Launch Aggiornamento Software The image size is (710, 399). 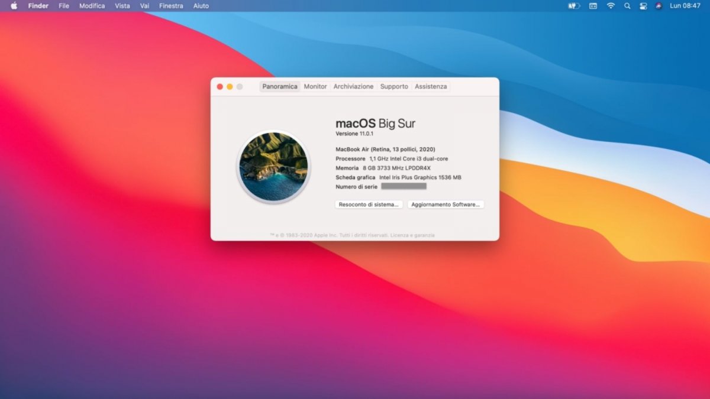click(x=446, y=204)
